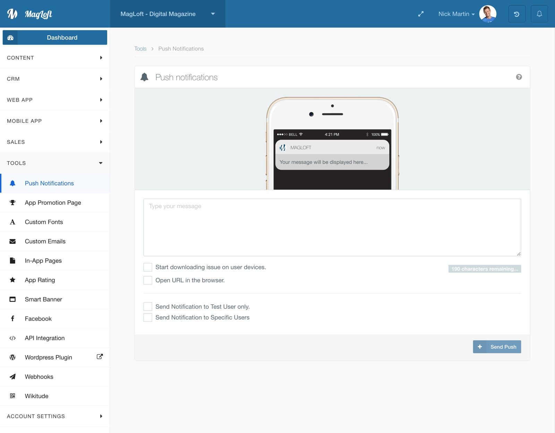Expand the CRM section
Screen dimensions: 555x433
(x=55, y=79)
